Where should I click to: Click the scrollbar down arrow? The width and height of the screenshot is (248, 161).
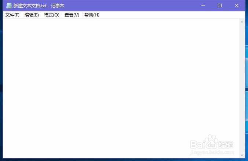[x=242, y=155]
